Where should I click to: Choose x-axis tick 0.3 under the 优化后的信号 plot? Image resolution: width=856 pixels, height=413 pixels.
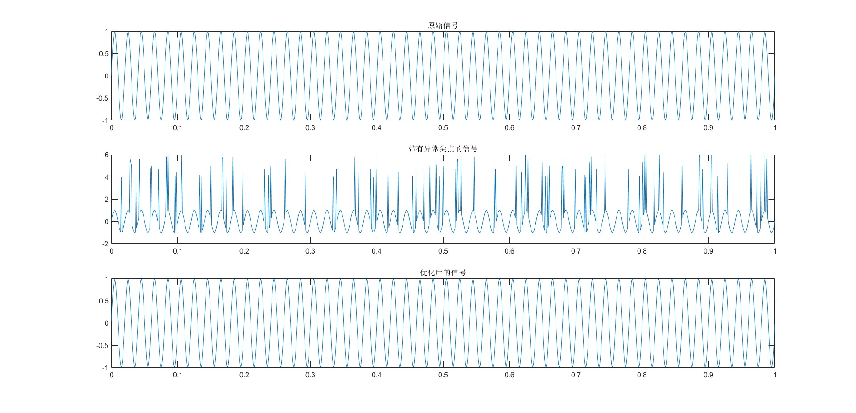tap(310, 375)
